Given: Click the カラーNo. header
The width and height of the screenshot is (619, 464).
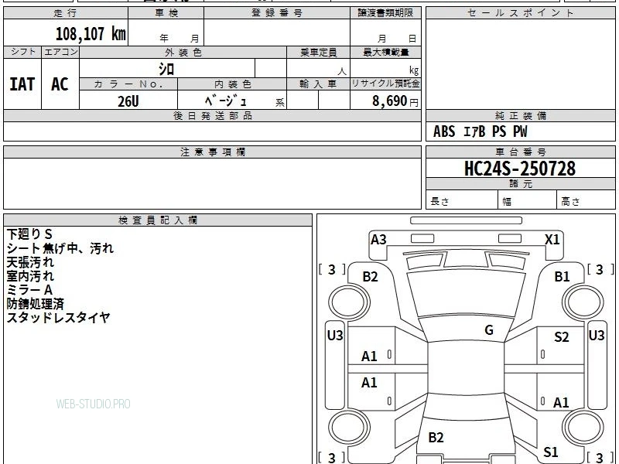Looking at the screenshot, I should (x=128, y=84).
